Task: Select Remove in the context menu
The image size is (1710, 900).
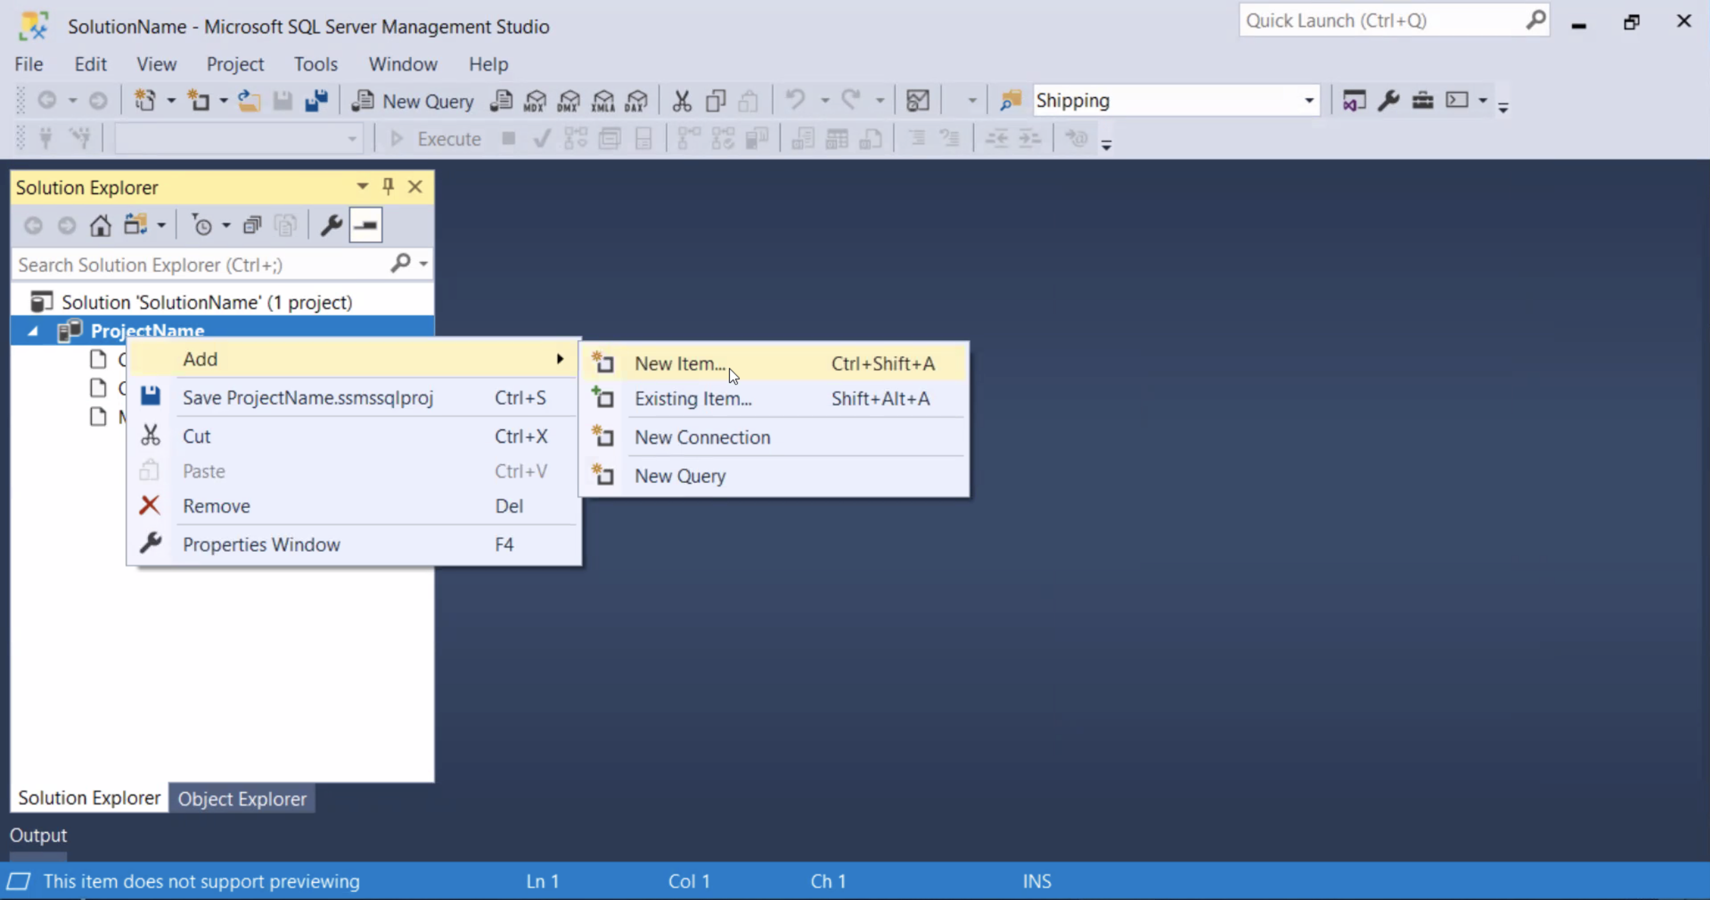Action: tap(354, 505)
